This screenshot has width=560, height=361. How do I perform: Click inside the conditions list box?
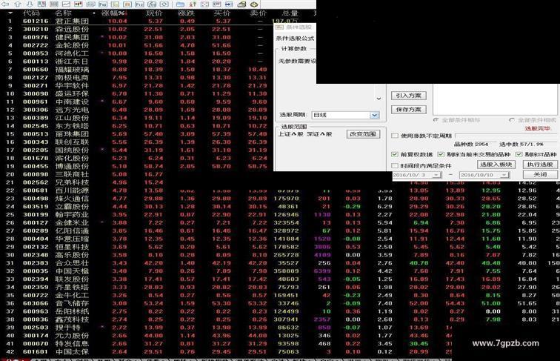(x=496, y=99)
